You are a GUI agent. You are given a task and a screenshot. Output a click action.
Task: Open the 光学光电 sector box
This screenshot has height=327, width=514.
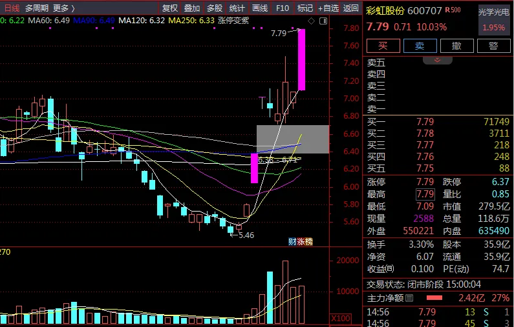click(494, 19)
